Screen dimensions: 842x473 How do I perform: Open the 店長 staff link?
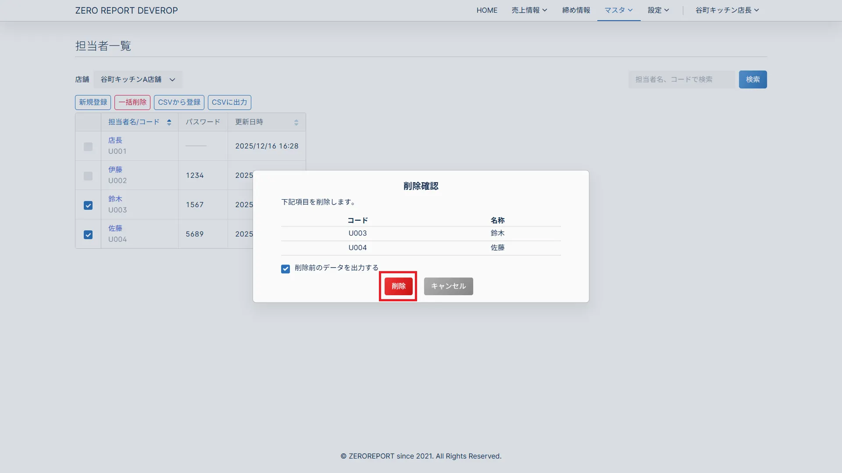(x=115, y=140)
